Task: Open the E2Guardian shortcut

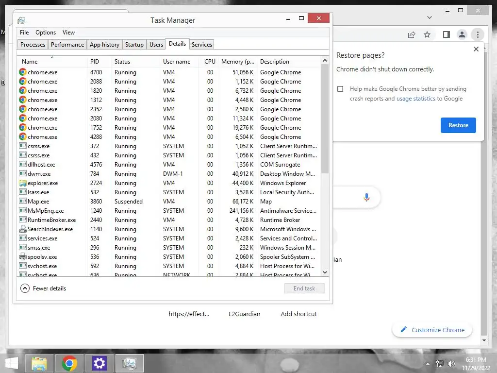Action: [244, 314]
